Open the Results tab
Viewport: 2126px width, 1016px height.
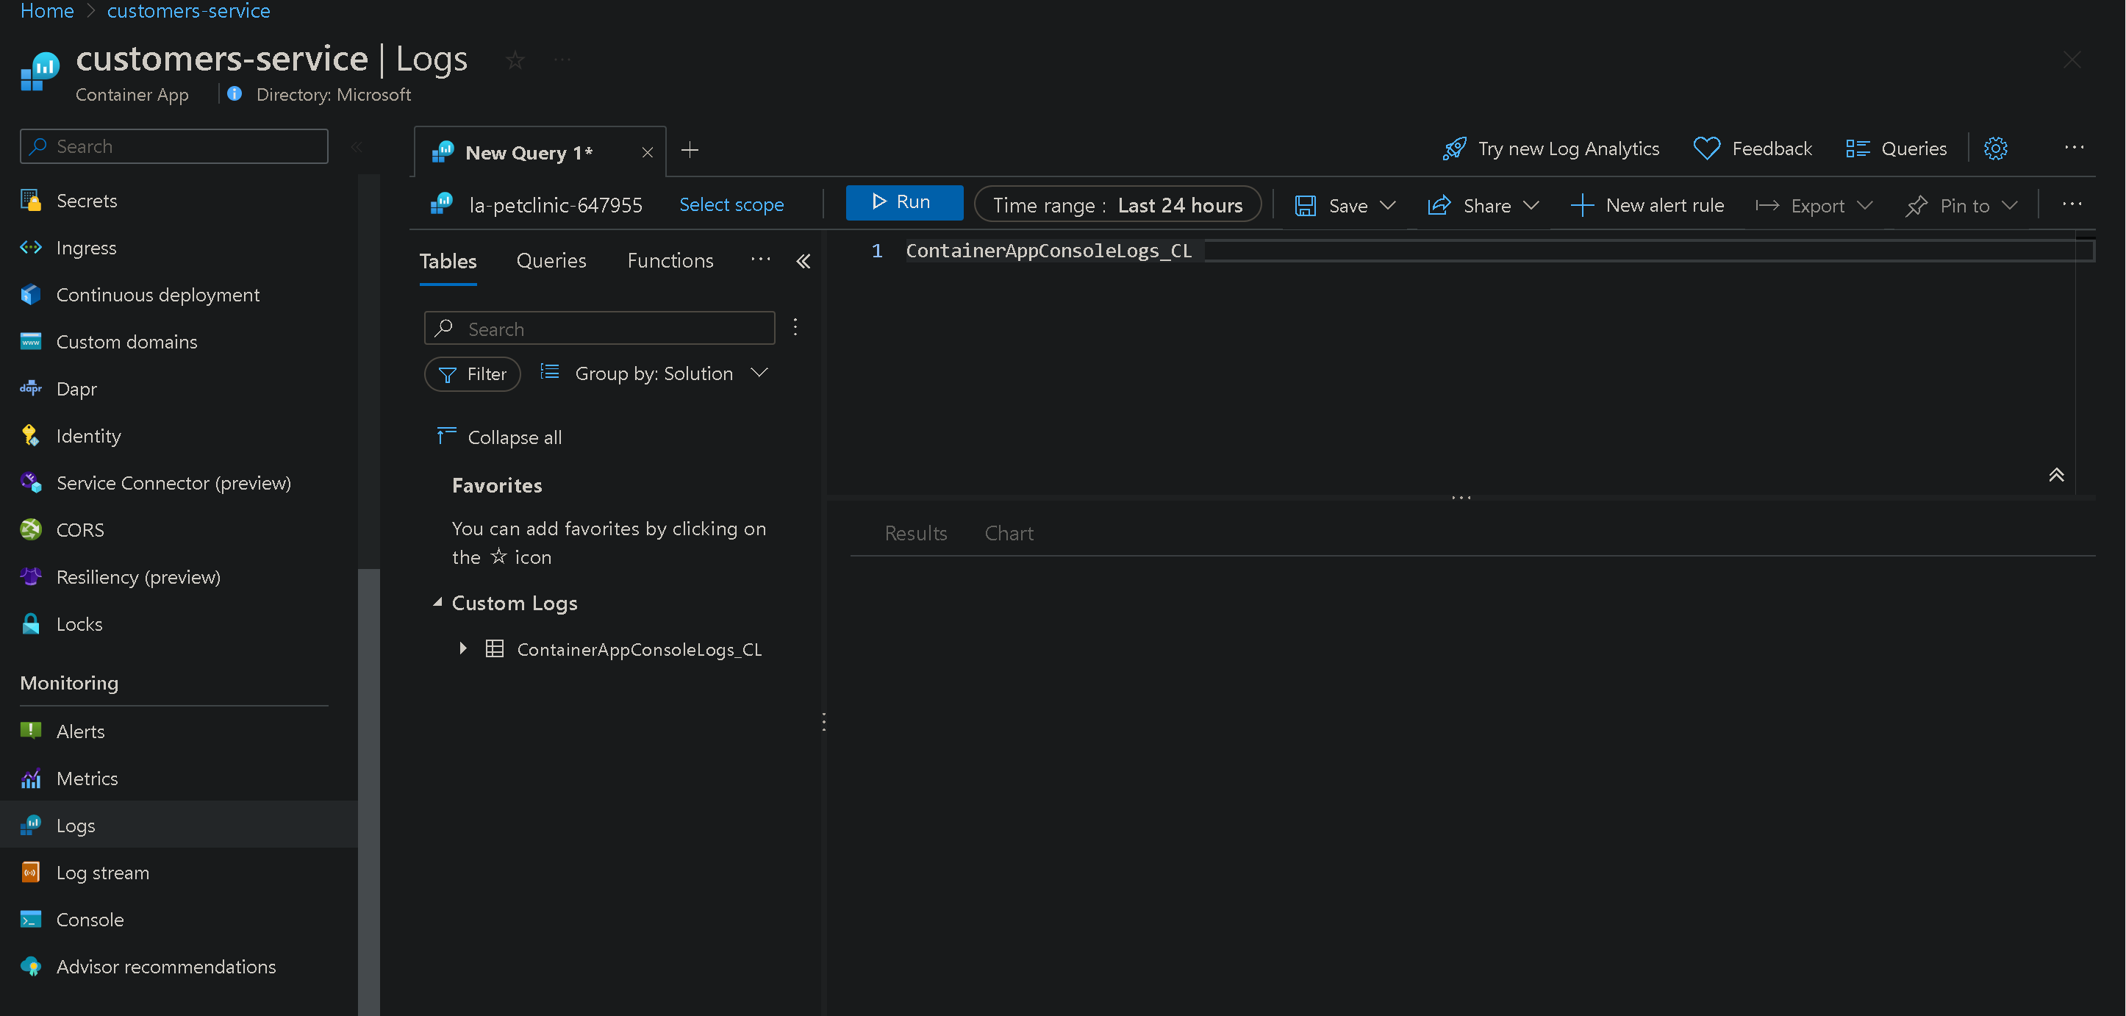click(x=916, y=533)
